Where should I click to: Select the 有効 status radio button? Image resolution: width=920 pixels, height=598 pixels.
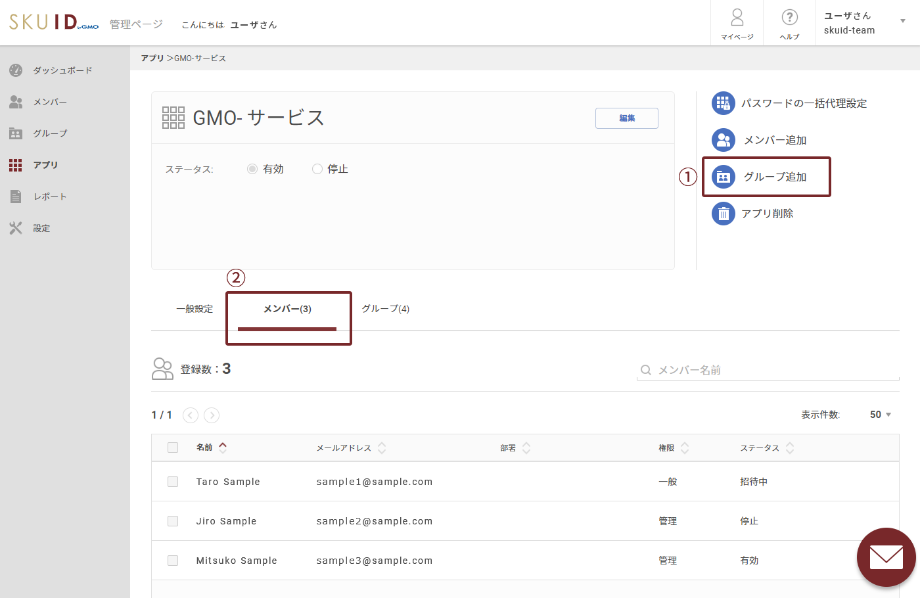(x=252, y=169)
